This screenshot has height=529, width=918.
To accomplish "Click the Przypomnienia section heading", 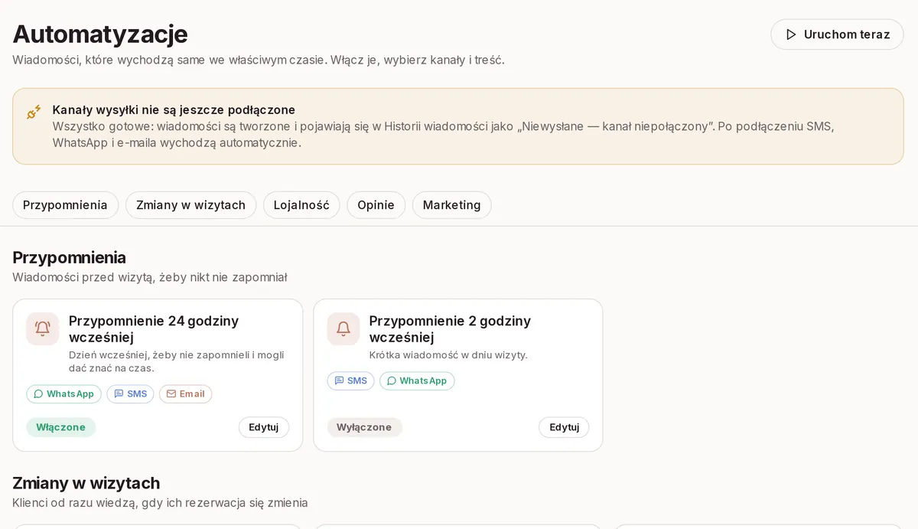I will pos(70,257).
